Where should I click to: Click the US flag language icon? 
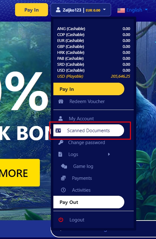[x=121, y=10]
